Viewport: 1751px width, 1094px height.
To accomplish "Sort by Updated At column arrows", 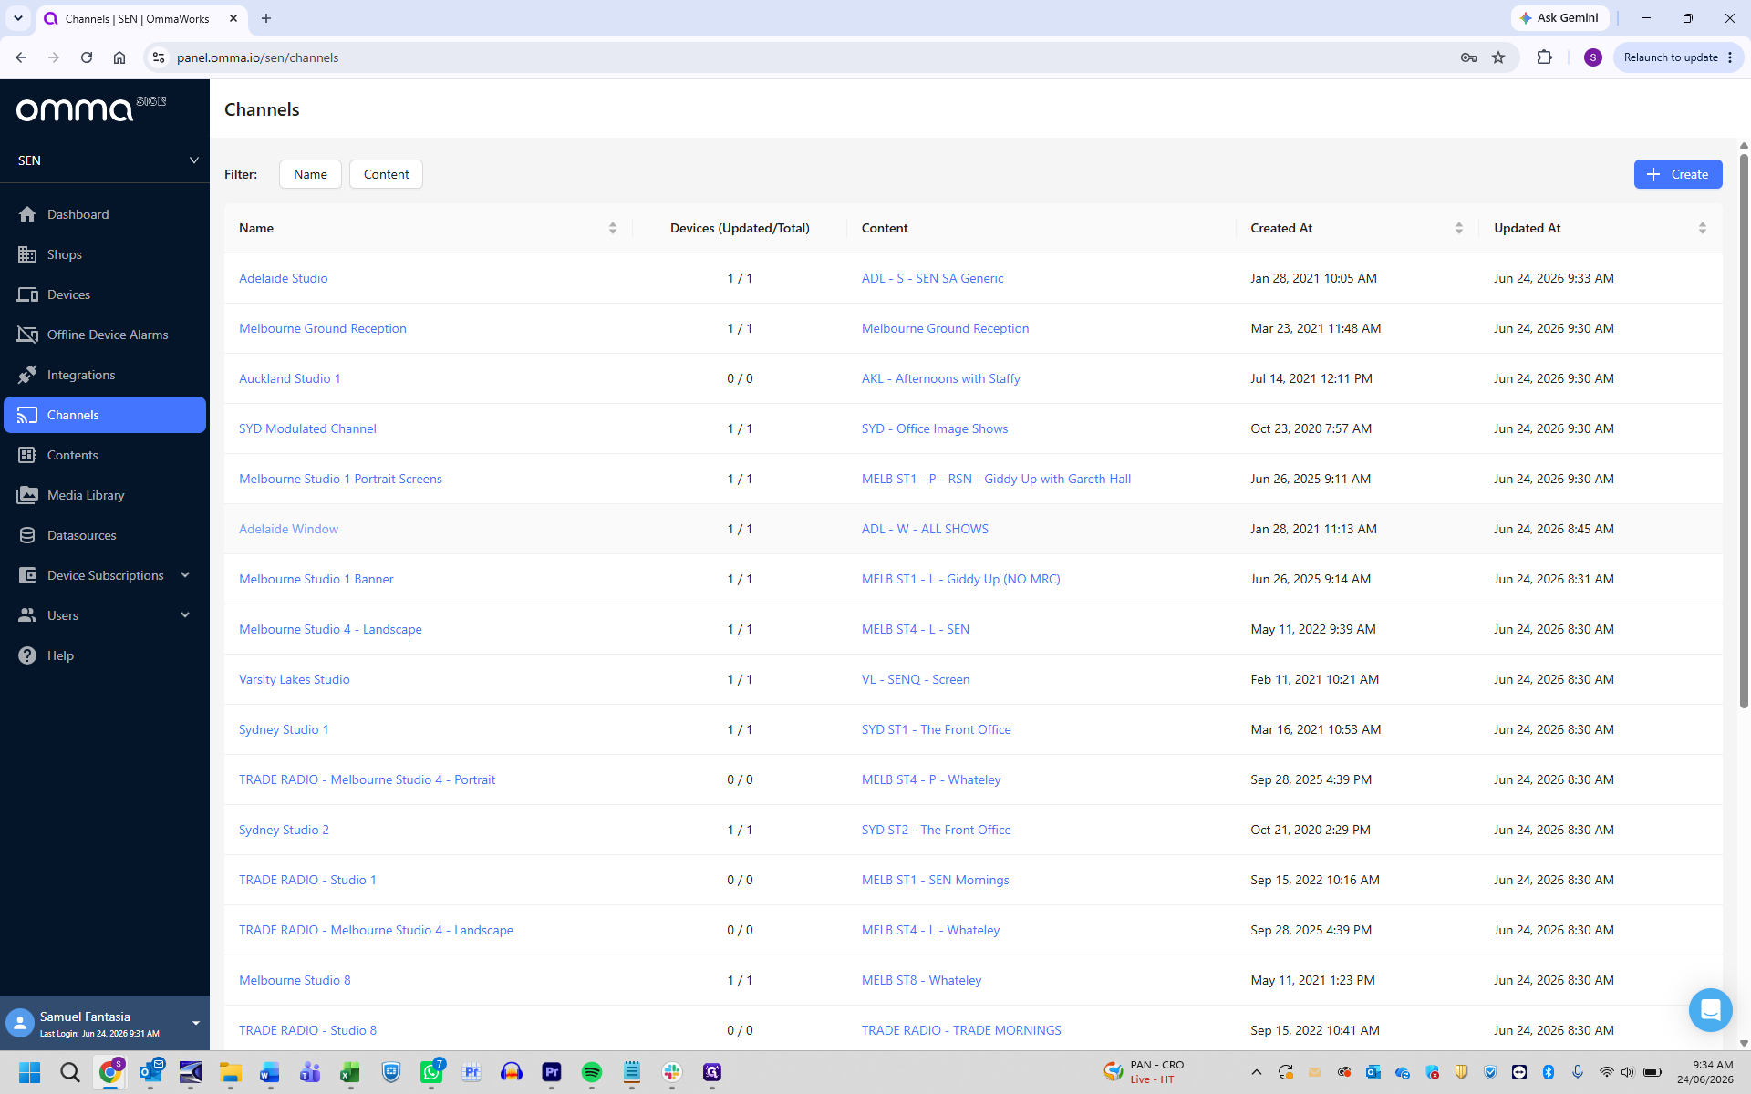I will pos(1703,228).
